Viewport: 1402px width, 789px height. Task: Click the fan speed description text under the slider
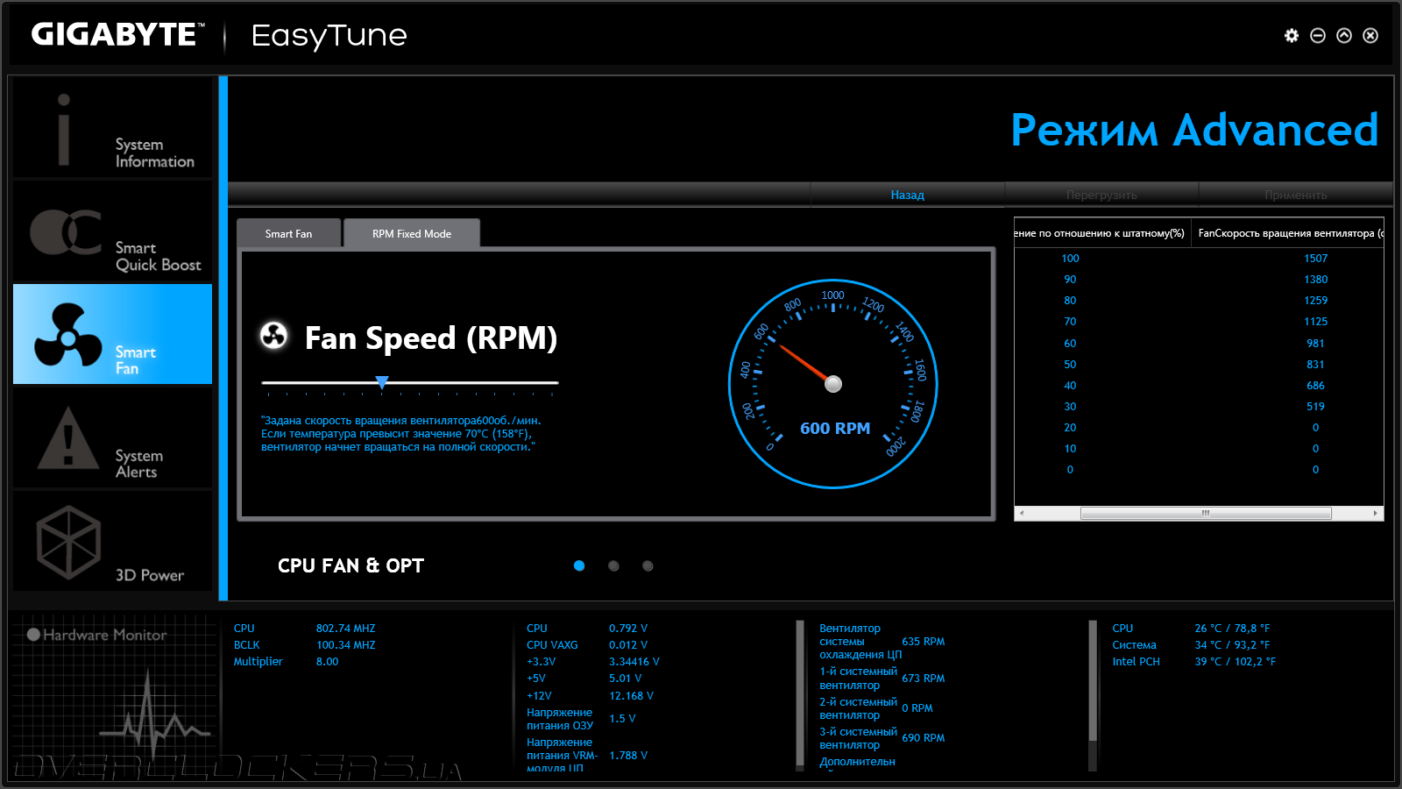click(400, 434)
